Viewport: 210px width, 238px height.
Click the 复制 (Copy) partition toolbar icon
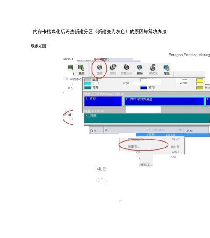pos(113,69)
